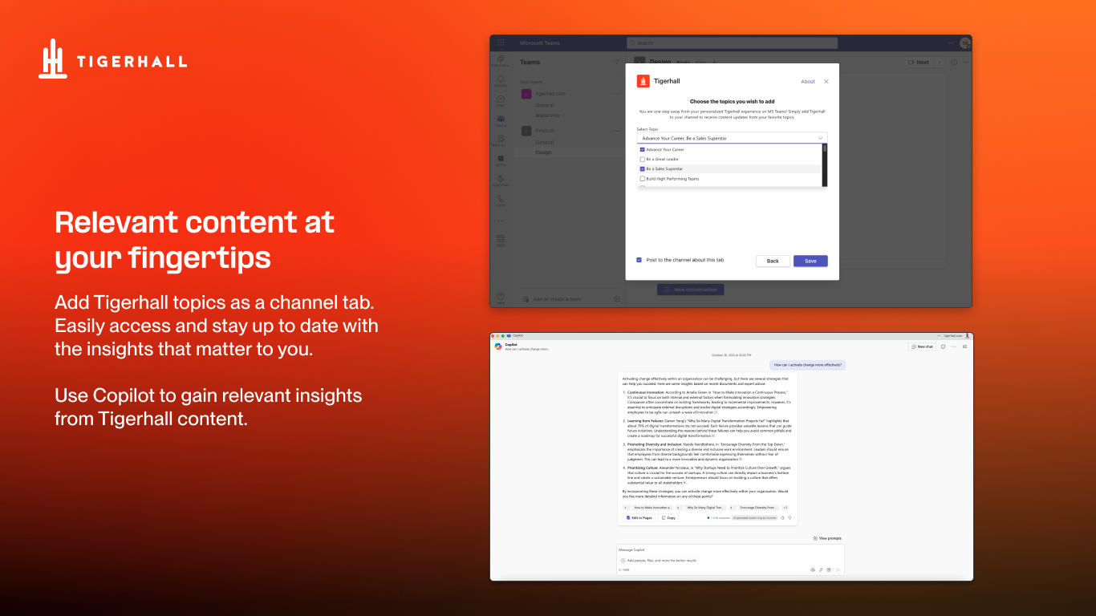Open more apps ellipsis in Teams sidebar
Image resolution: width=1096 pixels, height=616 pixels.
click(x=501, y=220)
